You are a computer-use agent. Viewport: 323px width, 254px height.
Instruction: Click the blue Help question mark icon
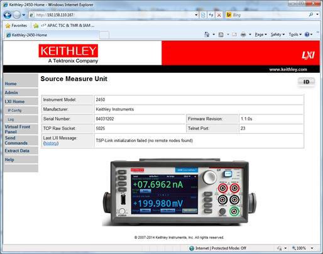[307, 35]
